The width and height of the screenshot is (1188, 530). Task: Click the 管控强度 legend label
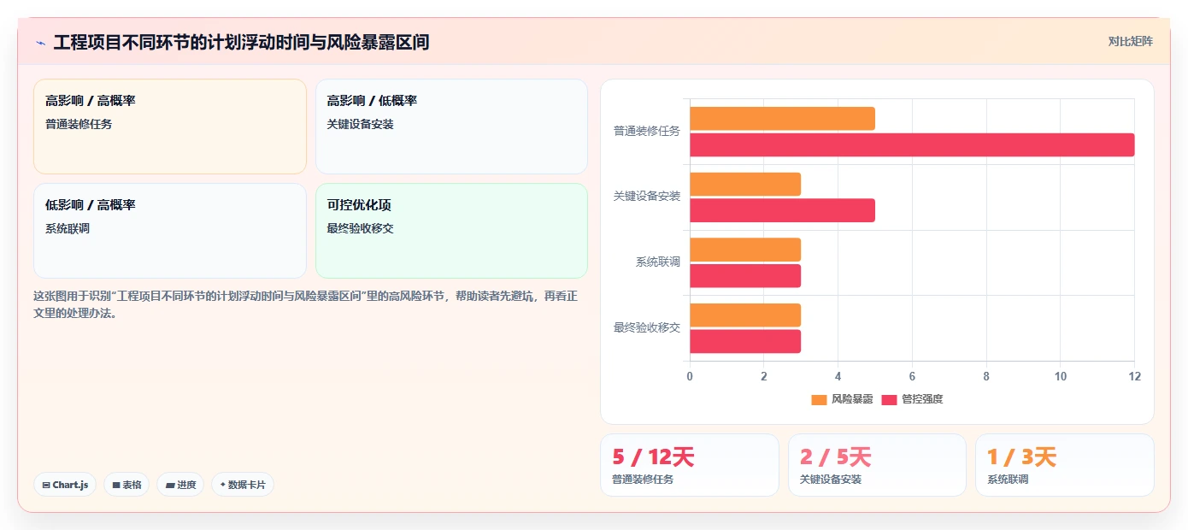(x=922, y=399)
